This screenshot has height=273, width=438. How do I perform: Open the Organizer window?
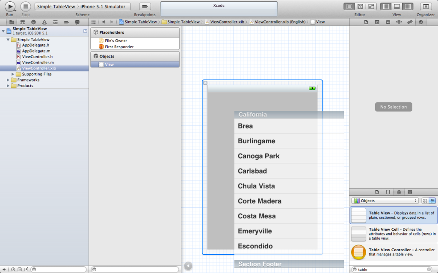point(426,6)
